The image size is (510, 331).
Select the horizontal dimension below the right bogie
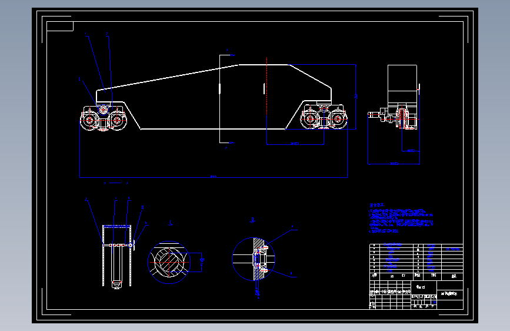[x=295, y=144]
